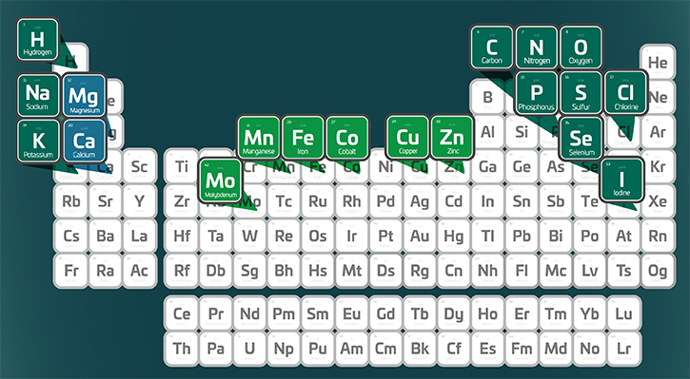
Task: Click the highlighted Hydrogen element tile
Action: (x=37, y=40)
